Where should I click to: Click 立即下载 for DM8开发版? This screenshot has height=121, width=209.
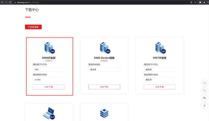coord(49,87)
